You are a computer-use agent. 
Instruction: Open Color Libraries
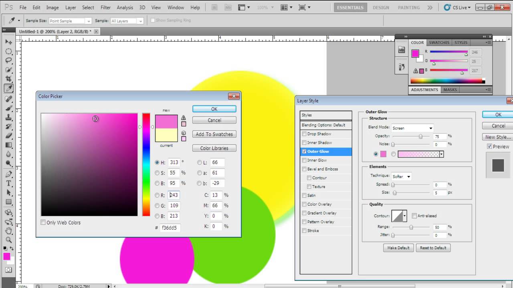tap(214, 148)
